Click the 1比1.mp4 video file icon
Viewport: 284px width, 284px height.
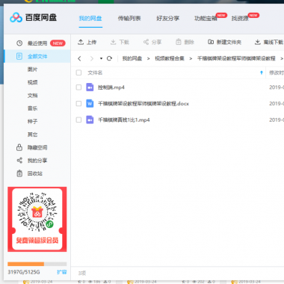pyautogui.click(x=90, y=120)
